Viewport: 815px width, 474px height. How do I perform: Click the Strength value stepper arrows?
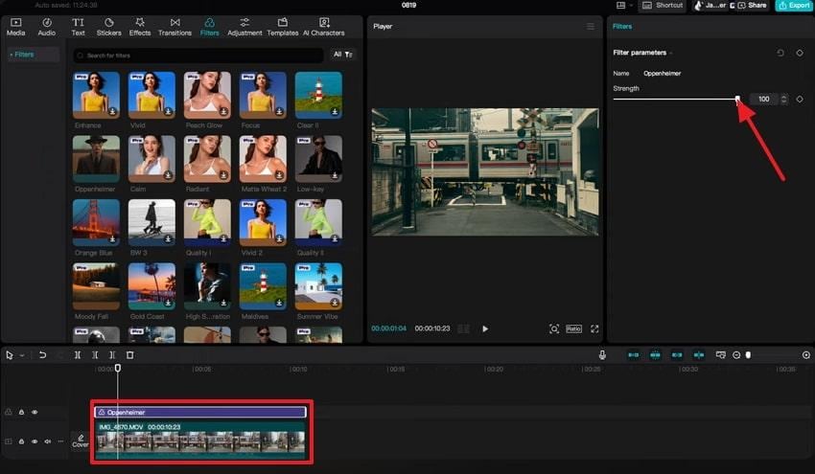point(783,99)
